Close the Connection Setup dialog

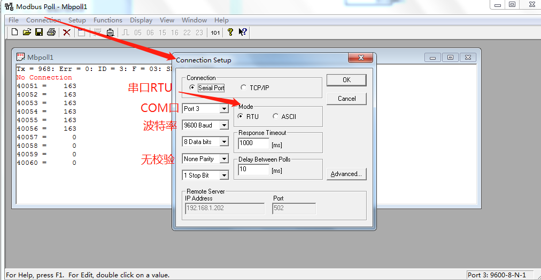coord(360,58)
